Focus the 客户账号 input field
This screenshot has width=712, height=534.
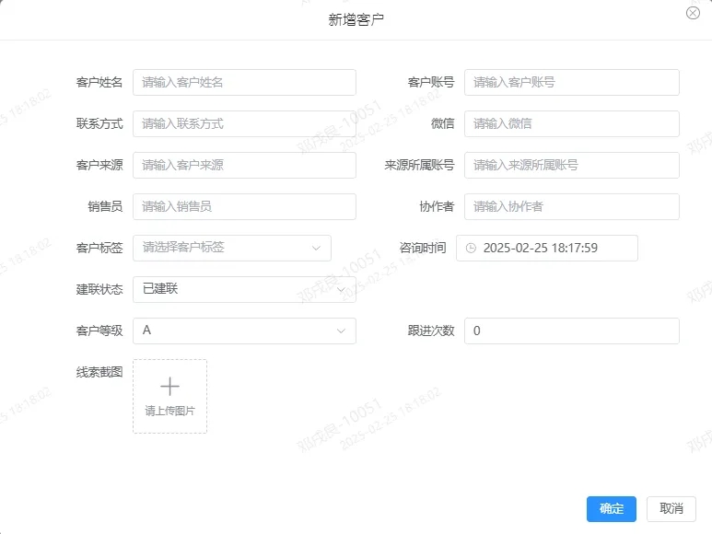(x=572, y=82)
